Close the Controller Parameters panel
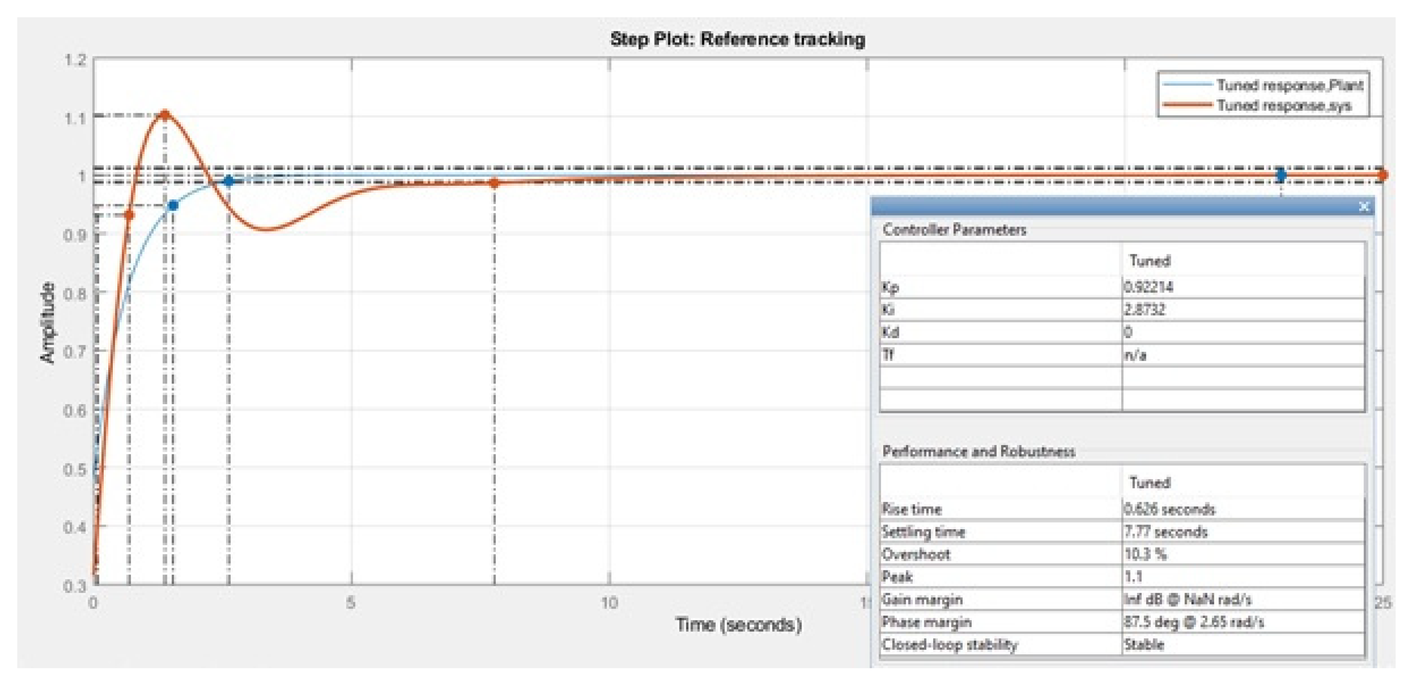 click(1364, 206)
